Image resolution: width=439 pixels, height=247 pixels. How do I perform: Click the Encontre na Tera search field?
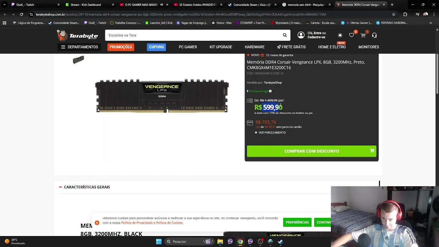coord(193,35)
